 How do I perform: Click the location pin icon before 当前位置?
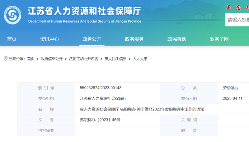point(6,59)
